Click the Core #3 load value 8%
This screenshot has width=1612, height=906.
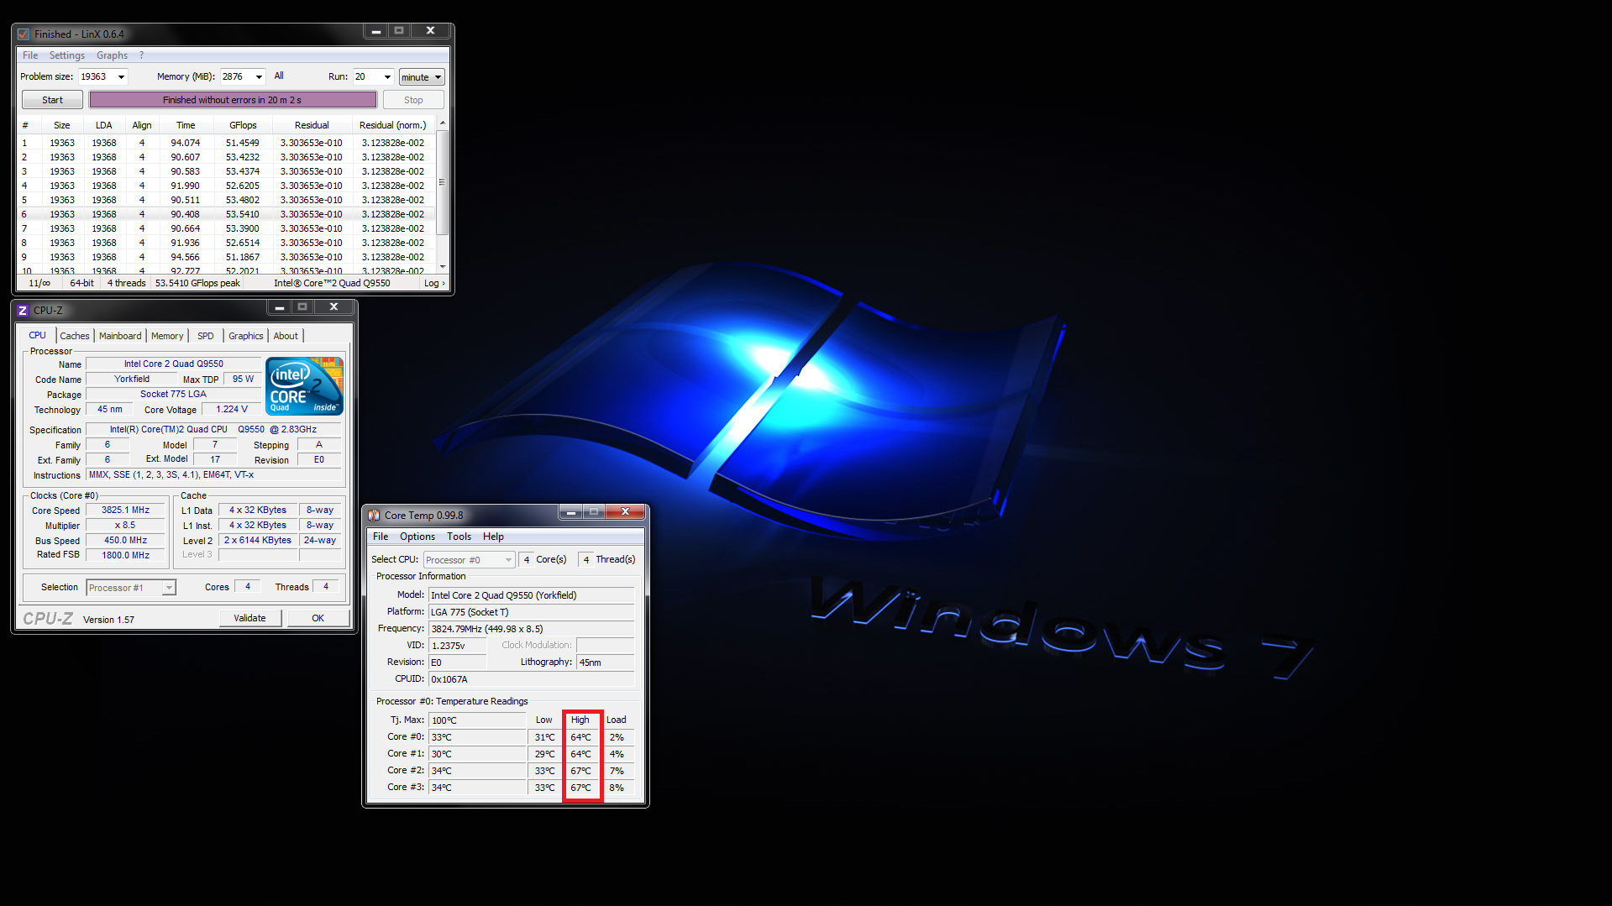(617, 788)
